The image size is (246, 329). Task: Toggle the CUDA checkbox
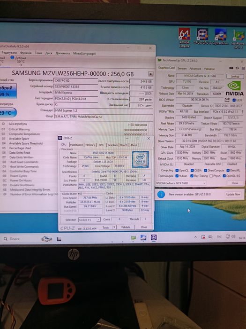click(192, 170)
